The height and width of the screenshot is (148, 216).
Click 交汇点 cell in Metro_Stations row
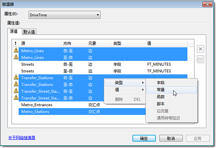click(x=94, y=112)
